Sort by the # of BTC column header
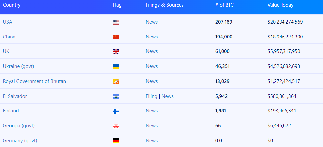This screenshot has width=323, height=147. click(x=224, y=5)
